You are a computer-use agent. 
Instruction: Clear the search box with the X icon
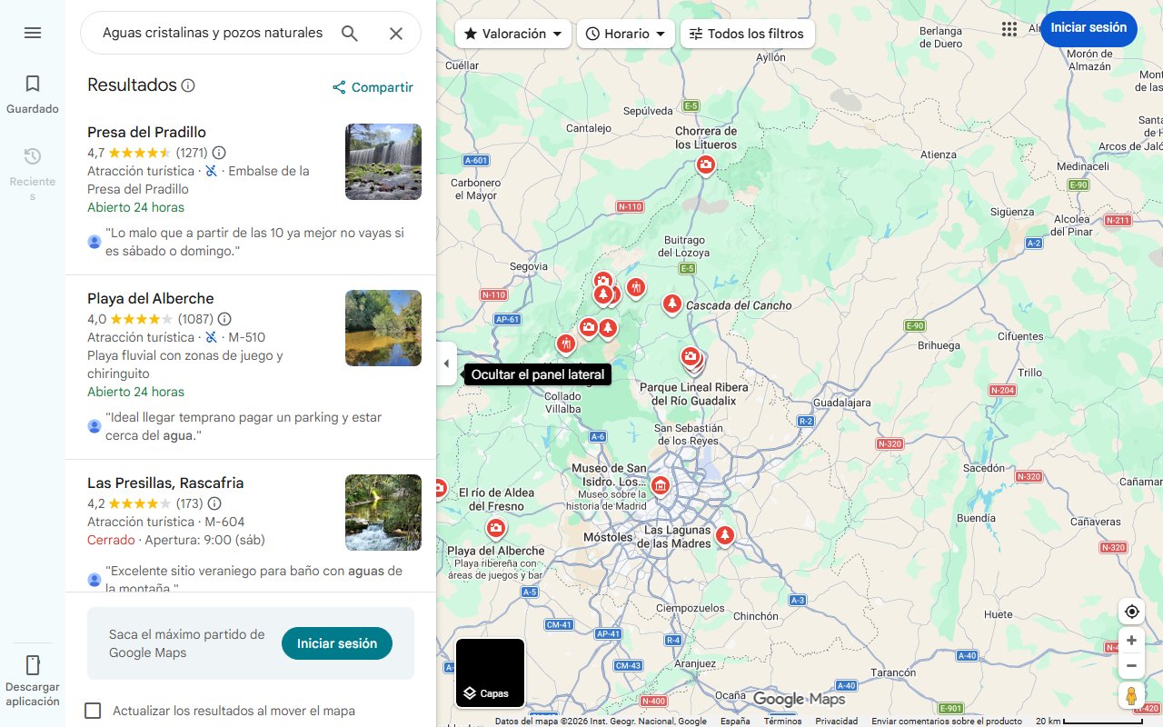tap(396, 33)
